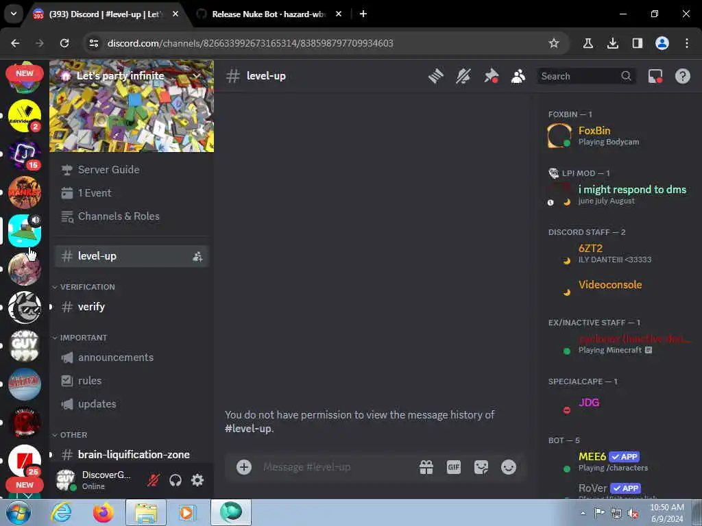
Task: Reload the page
Action: pyautogui.click(x=64, y=43)
